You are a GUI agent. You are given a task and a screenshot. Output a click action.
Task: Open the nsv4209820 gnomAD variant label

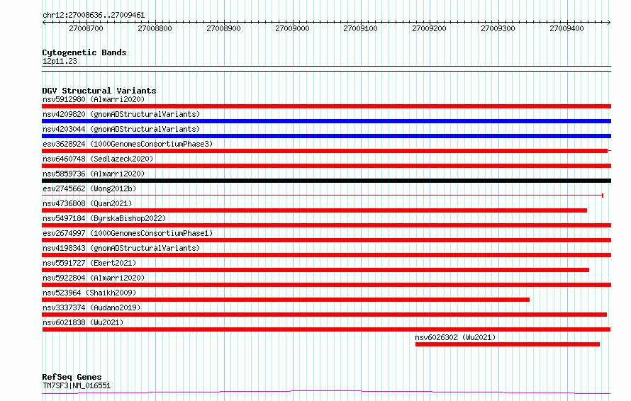click(121, 114)
